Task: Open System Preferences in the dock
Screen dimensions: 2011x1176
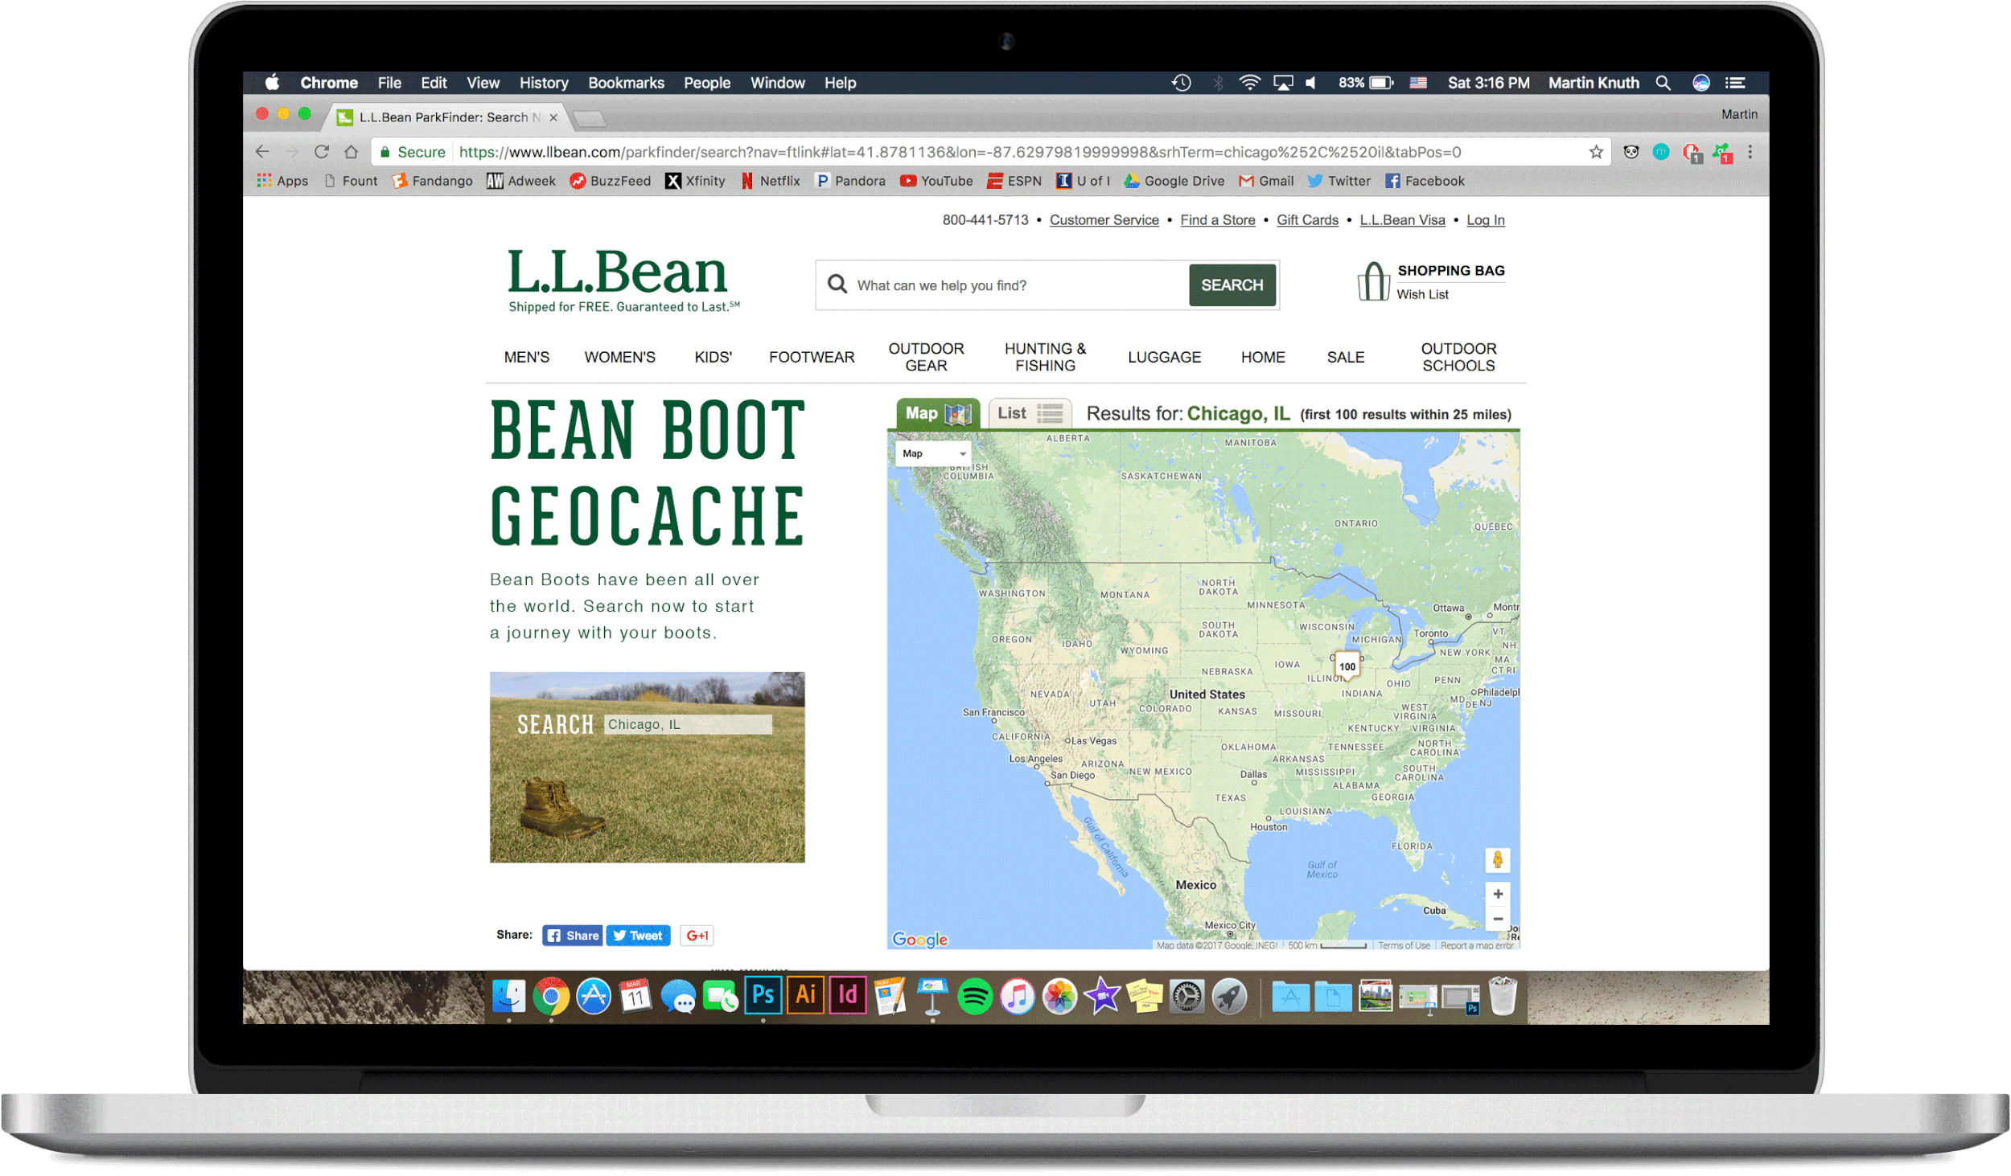Action: tap(1186, 997)
